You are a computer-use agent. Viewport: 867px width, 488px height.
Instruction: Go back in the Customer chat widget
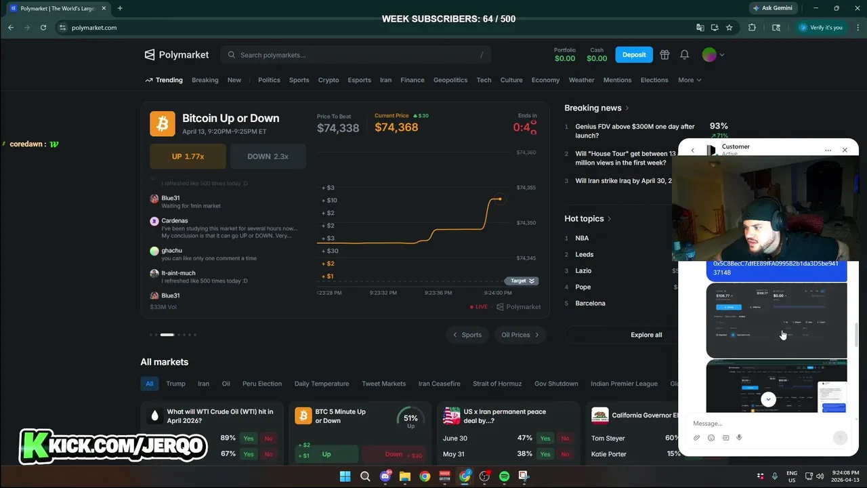click(x=692, y=150)
